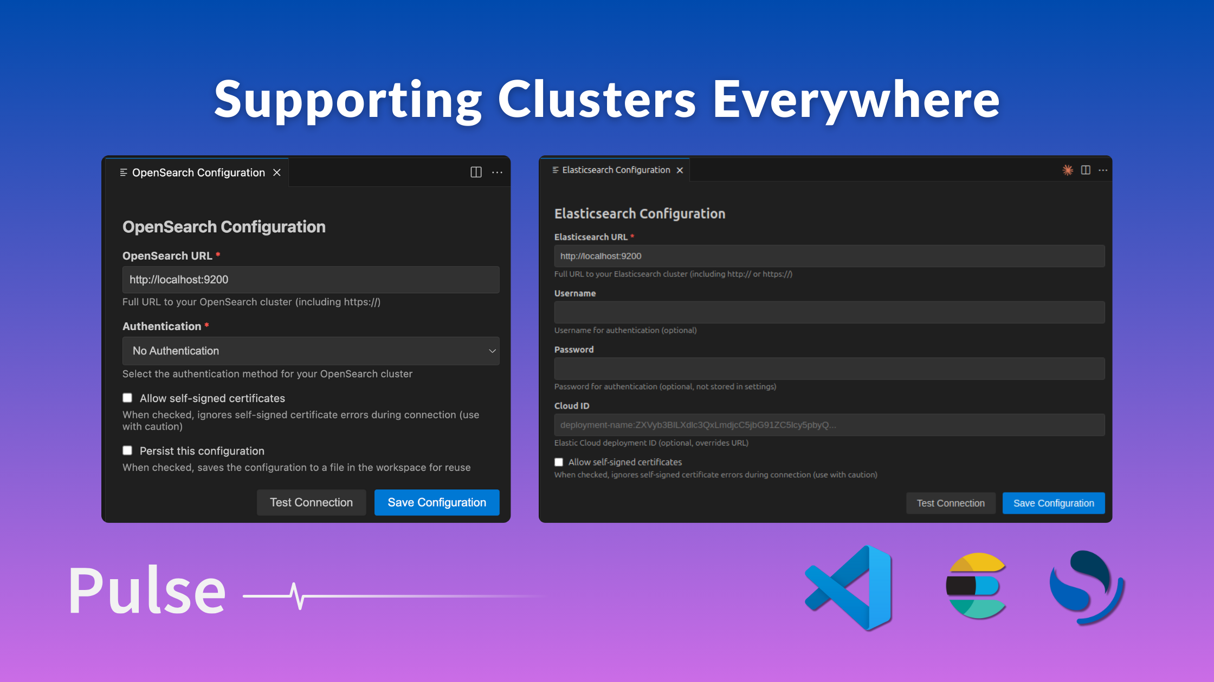Click split editor icon in Elasticsearch panel

1086,170
